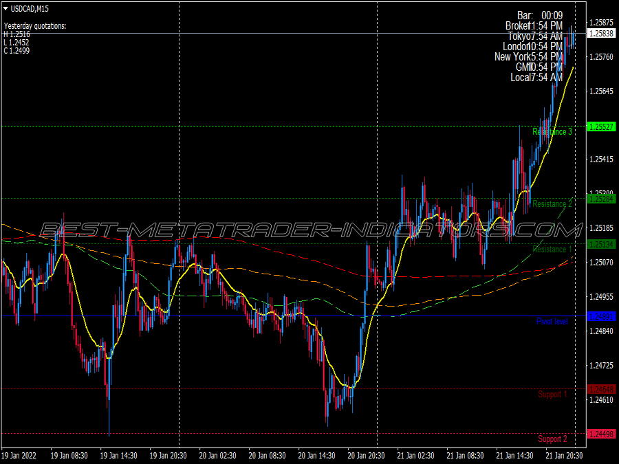Click the green 1.25134 price tag
The height and width of the screenshot is (464, 619).
pos(601,244)
